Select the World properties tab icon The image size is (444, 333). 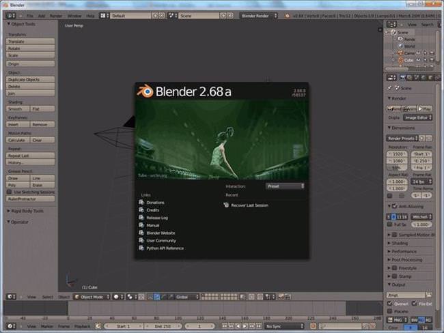coord(424,78)
